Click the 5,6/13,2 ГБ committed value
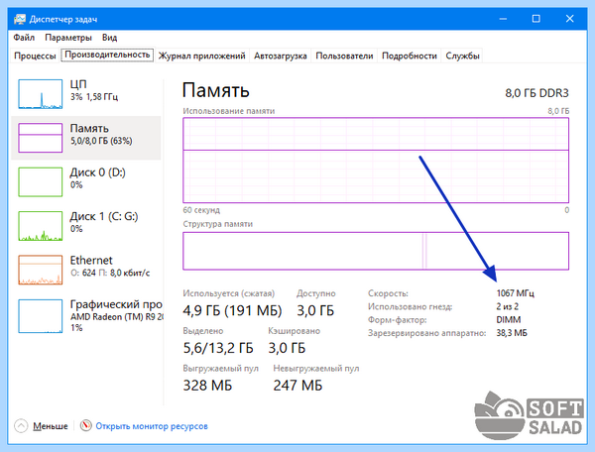Screen dimensions: 595x452 click(218, 348)
